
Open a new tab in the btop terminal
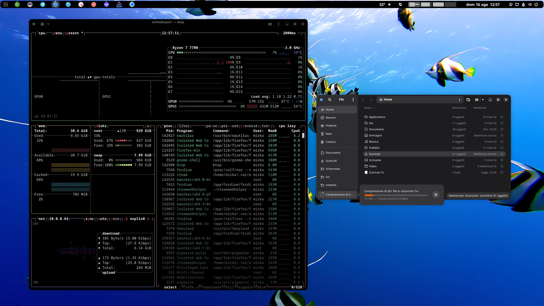pyautogui.click(x=42, y=24)
